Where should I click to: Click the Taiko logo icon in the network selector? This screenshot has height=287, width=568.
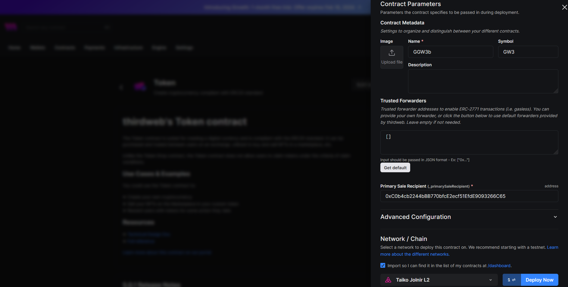[388, 280]
